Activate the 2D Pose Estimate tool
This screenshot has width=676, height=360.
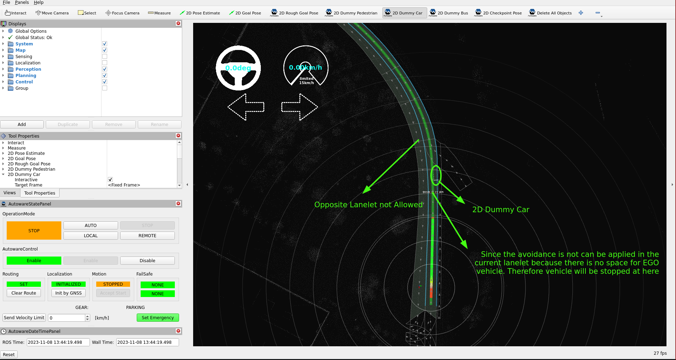point(199,13)
